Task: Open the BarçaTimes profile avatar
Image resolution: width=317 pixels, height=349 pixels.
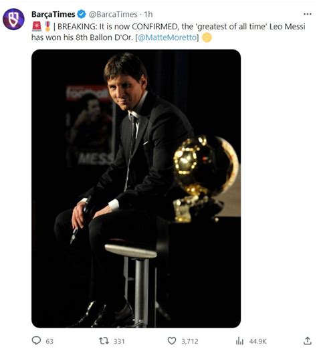Action: point(13,19)
